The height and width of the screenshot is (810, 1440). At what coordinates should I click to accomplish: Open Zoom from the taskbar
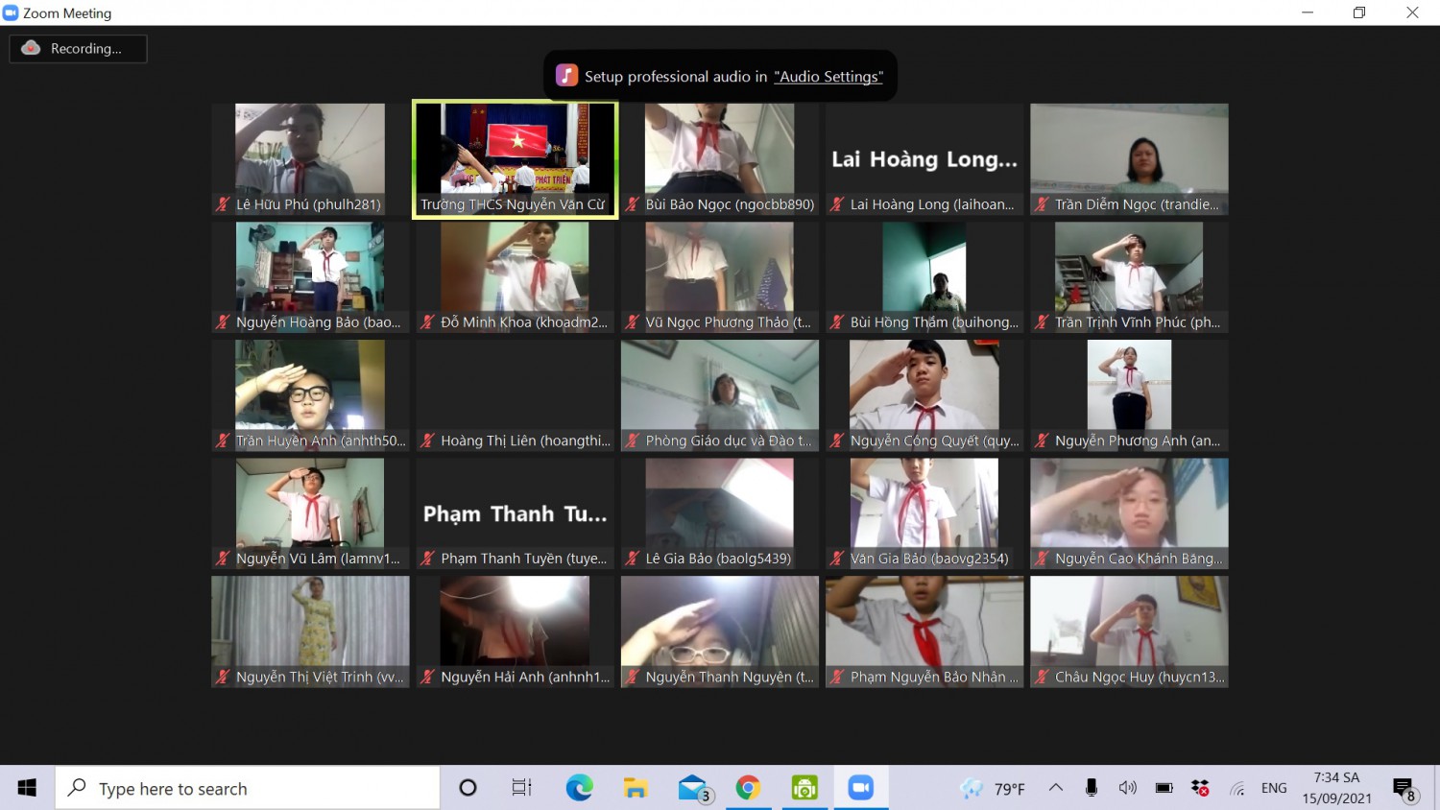[860, 788]
